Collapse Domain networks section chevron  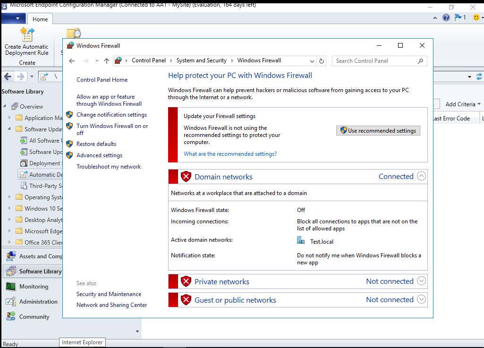[421, 176]
